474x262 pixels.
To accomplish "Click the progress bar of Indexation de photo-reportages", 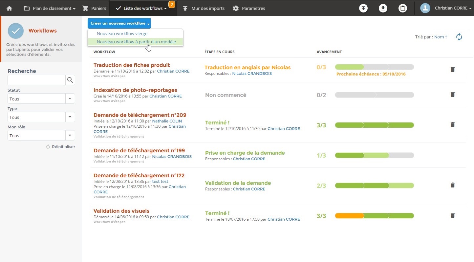I will click(374, 95).
